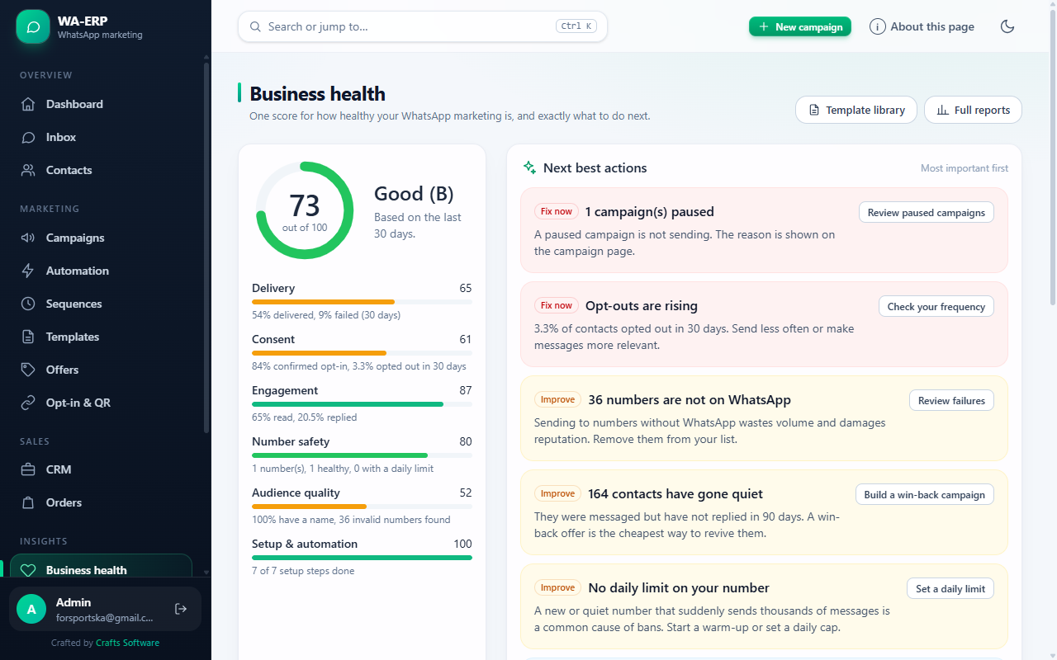The height and width of the screenshot is (660, 1057).
Task: Click the WA-ERP chat logo icon
Action: point(33,26)
